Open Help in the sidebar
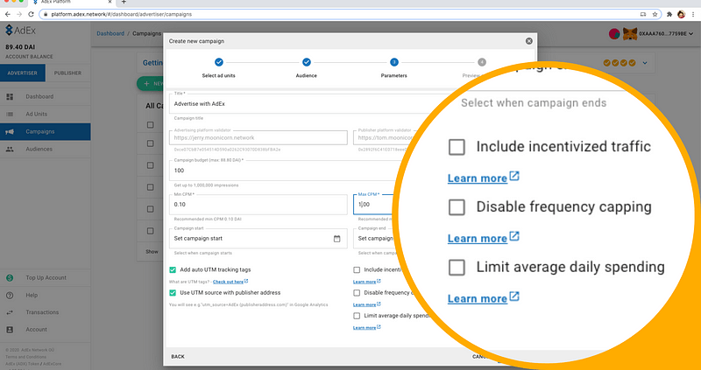 click(46, 295)
